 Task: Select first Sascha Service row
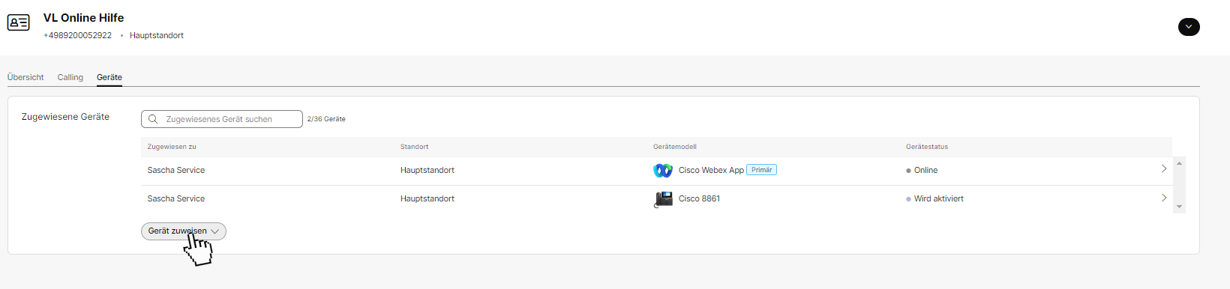point(656,171)
